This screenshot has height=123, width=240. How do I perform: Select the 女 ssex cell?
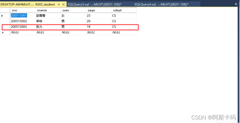(x=73, y=16)
